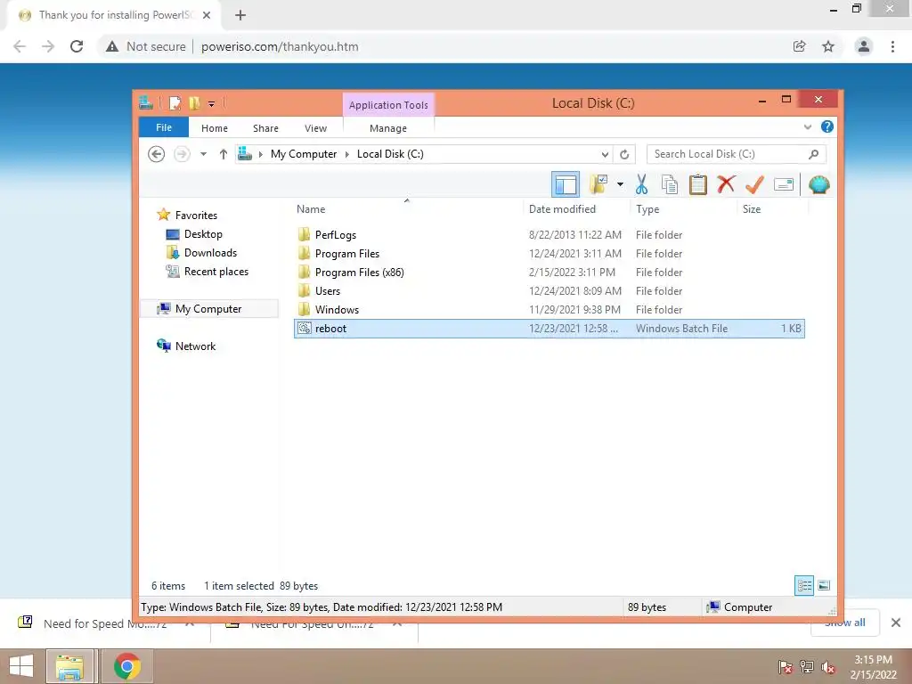Screen dimensions: 912x684
Task: Click the explorer window system icon
Action: point(146,103)
